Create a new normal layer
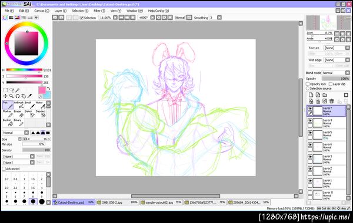 pos(311,94)
